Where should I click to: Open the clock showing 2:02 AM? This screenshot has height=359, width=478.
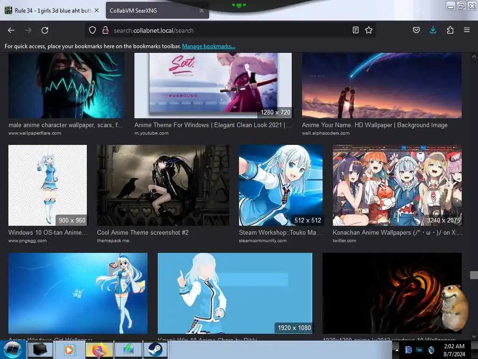[454, 350]
